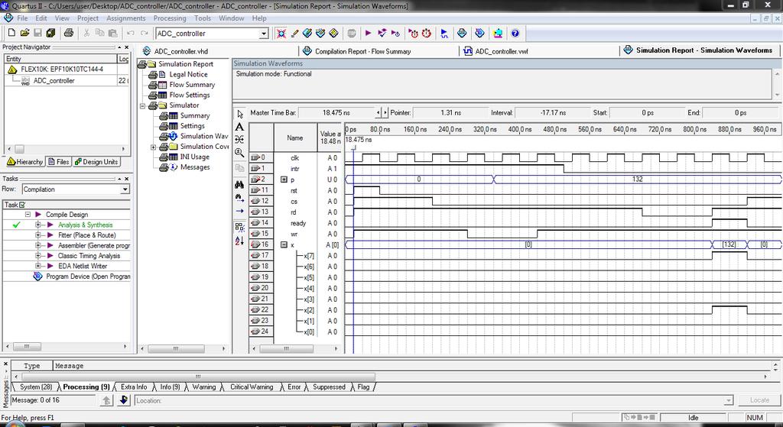Expand the Analysis & Synthesis task
This screenshot has height=427, width=783.
click(38, 225)
